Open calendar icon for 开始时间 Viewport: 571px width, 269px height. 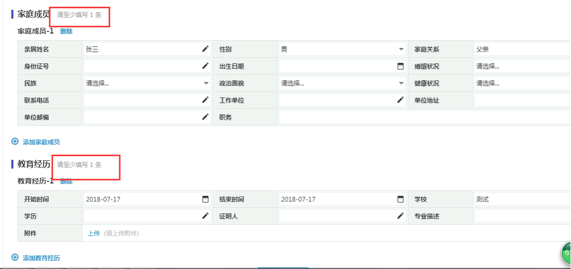click(205, 199)
